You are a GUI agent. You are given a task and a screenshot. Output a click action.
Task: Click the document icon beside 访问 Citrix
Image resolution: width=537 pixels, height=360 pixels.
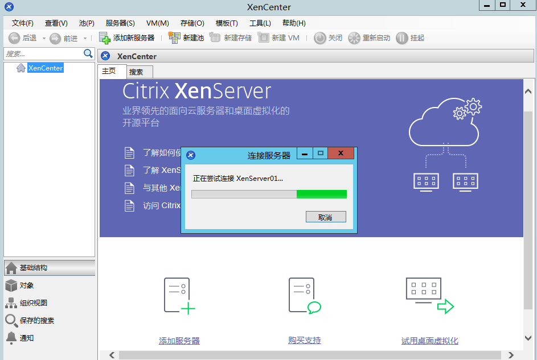[x=129, y=205]
